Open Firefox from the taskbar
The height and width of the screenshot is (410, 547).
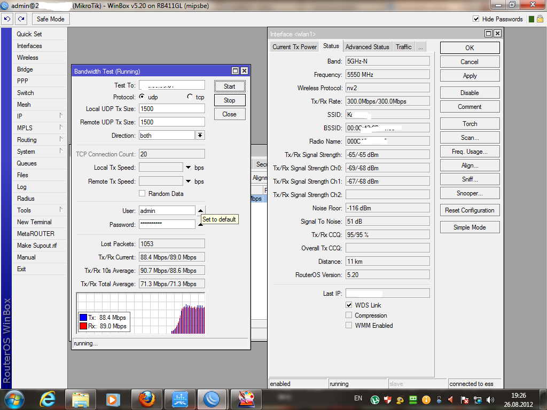[x=146, y=399]
